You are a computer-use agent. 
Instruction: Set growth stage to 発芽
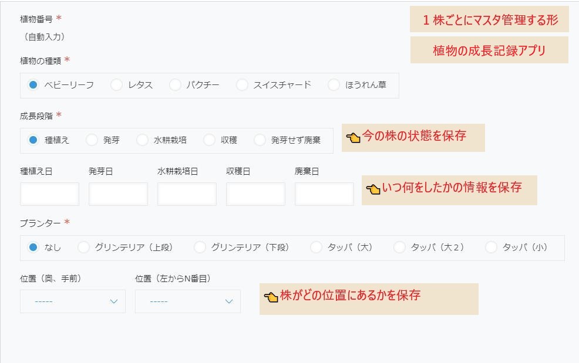pos(92,140)
